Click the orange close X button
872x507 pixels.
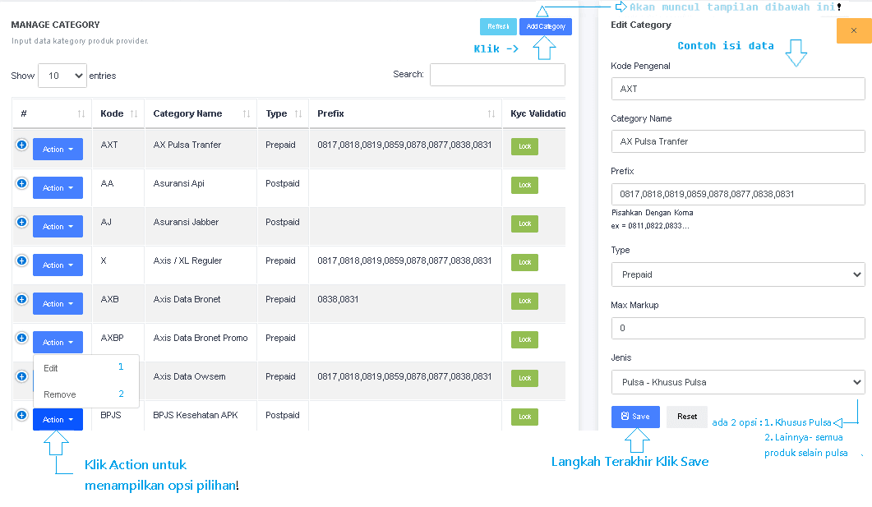click(x=853, y=30)
